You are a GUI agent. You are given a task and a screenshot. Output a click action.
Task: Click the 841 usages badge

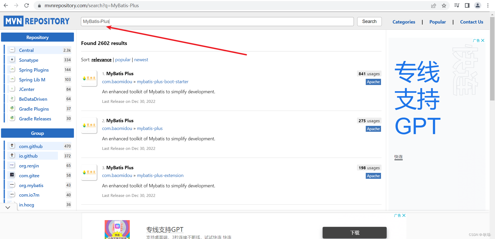click(369, 74)
